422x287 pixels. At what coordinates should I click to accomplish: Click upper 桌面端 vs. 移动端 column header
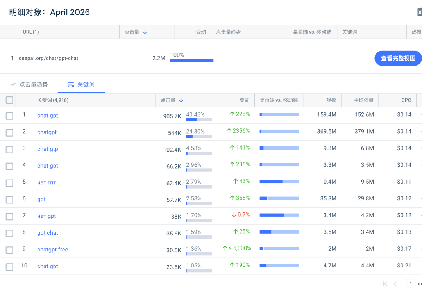312,32
